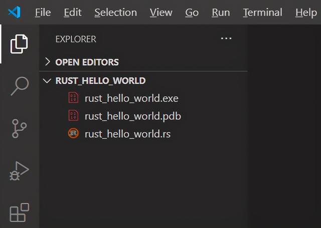The image size is (321, 228).
Task: Open the Go menu
Action: tap(192, 13)
